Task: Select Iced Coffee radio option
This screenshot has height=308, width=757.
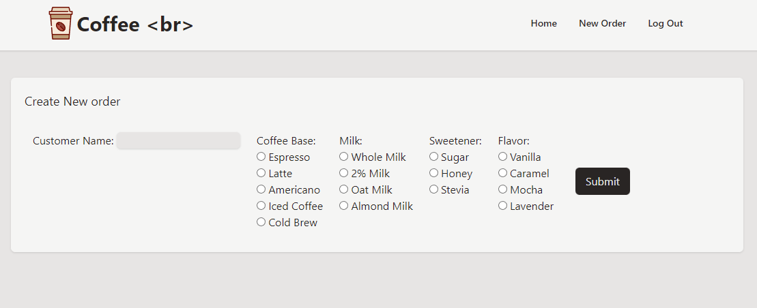Action: point(261,206)
